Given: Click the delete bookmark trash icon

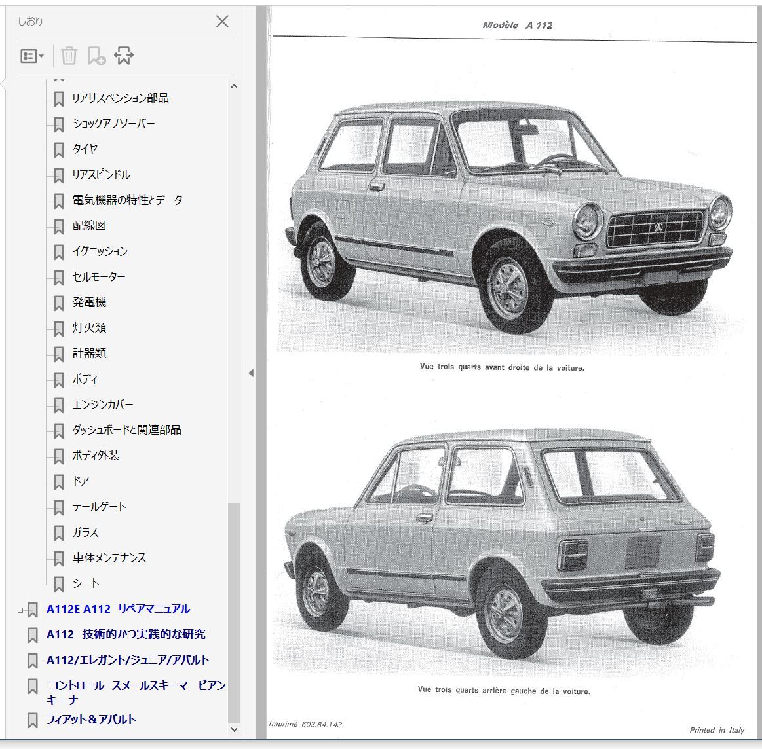Looking at the screenshot, I should pyautogui.click(x=69, y=56).
